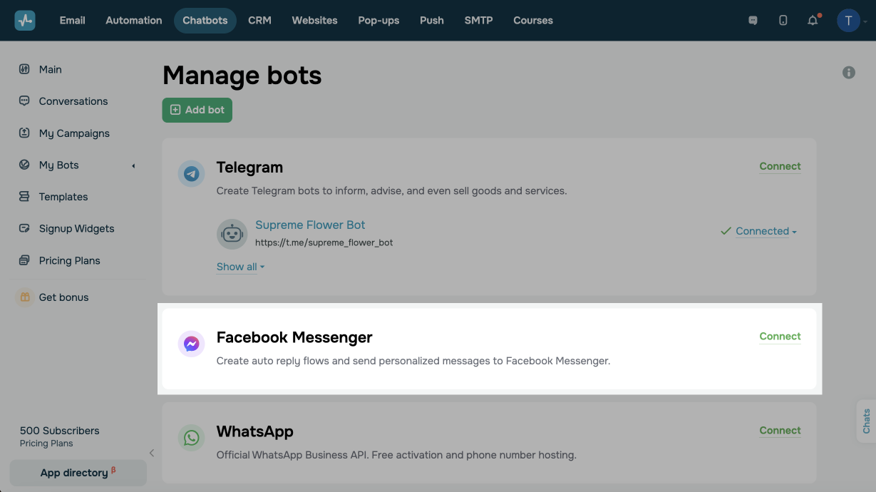
Task: Open the mobile device icon in header
Action: coord(783,20)
